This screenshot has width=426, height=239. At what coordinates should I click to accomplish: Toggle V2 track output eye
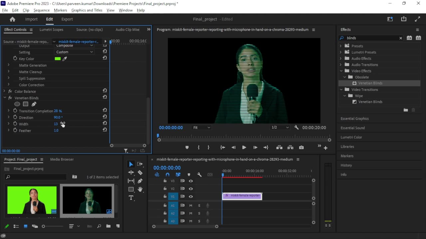point(191,189)
